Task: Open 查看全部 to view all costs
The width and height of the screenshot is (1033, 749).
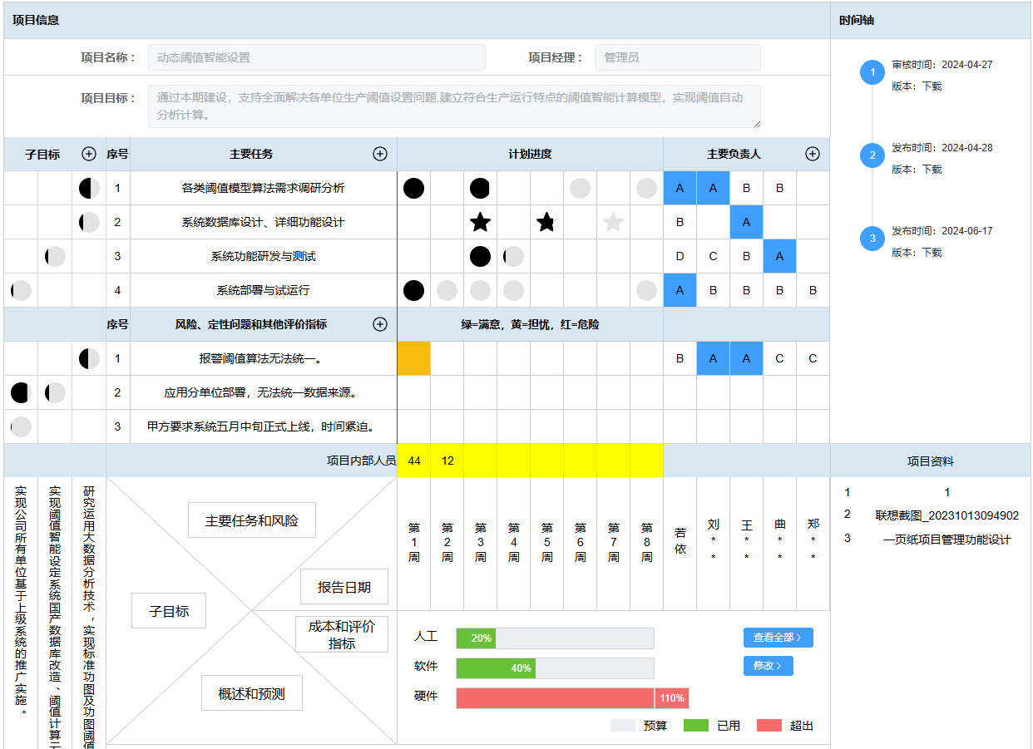Action: tap(778, 638)
